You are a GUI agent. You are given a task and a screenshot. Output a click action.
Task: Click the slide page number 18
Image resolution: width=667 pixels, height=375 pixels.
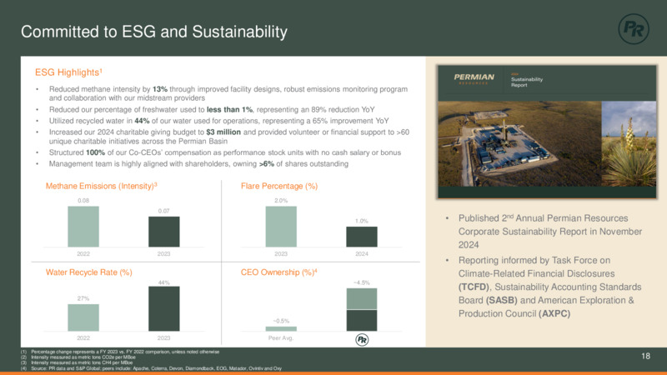(645, 356)
